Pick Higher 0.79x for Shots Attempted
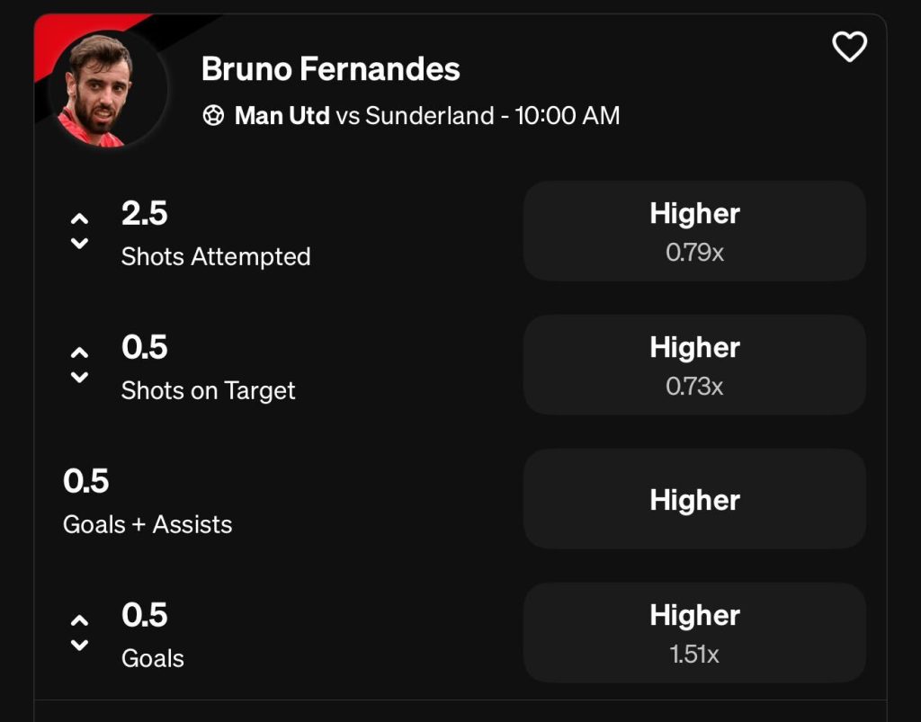 (x=694, y=231)
